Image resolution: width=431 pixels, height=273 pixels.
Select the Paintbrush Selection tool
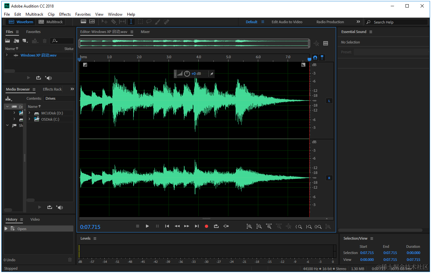[157, 22]
